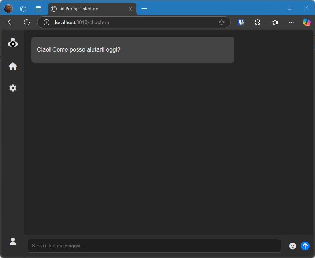Screen dimensions: 315x258
Task: Open the settings gear in the sidebar
Action: click(x=13, y=88)
